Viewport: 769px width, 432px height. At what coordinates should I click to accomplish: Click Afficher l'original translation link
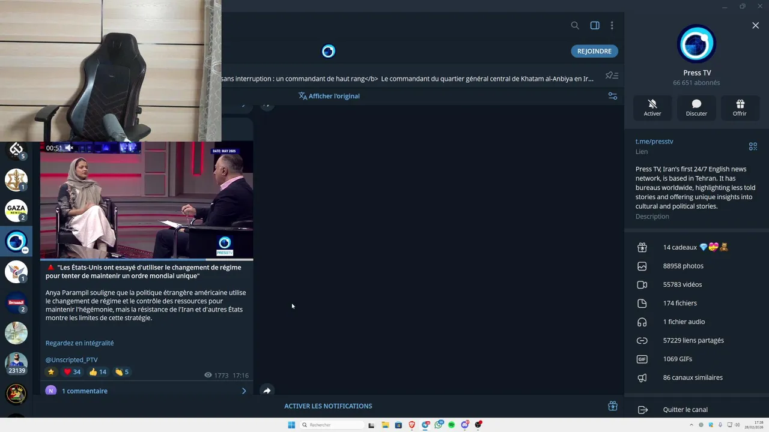pos(329,96)
